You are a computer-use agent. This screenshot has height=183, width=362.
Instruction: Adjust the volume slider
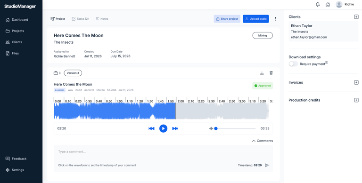pos(235,128)
